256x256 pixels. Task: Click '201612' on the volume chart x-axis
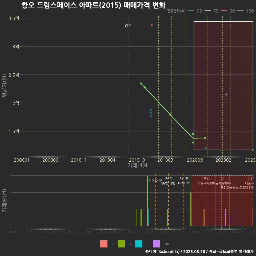pos(147,232)
